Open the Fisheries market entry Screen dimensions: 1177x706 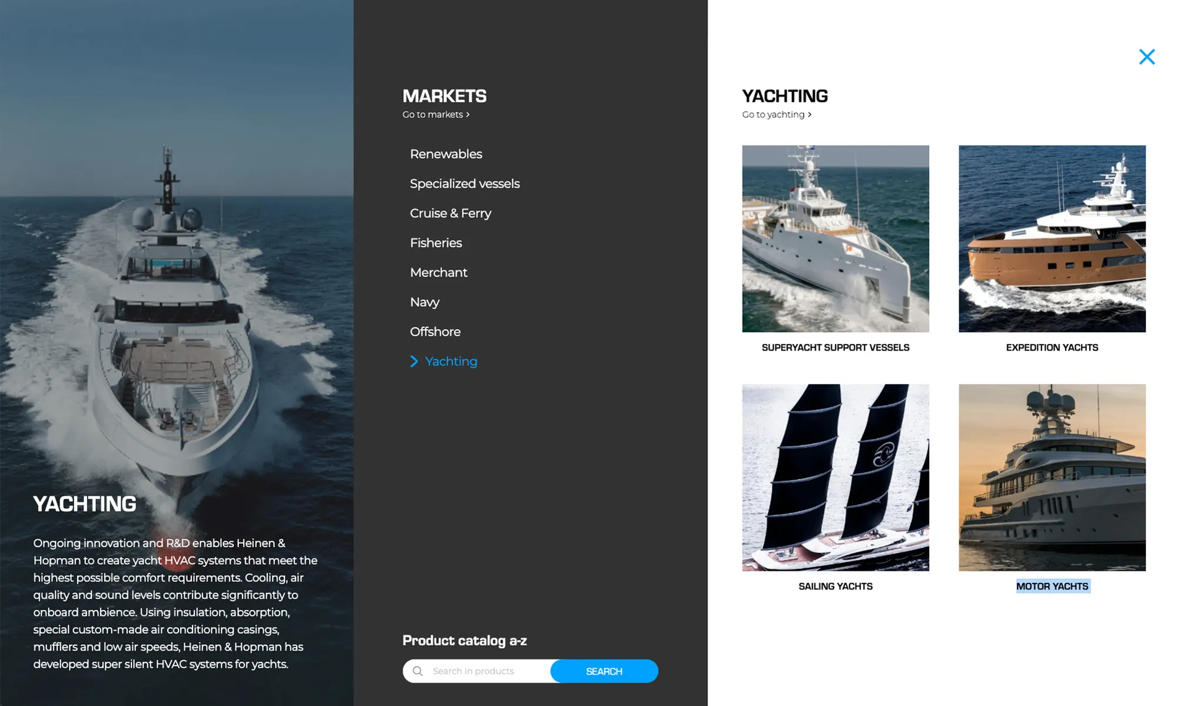pyautogui.click(x=436, y=243)
